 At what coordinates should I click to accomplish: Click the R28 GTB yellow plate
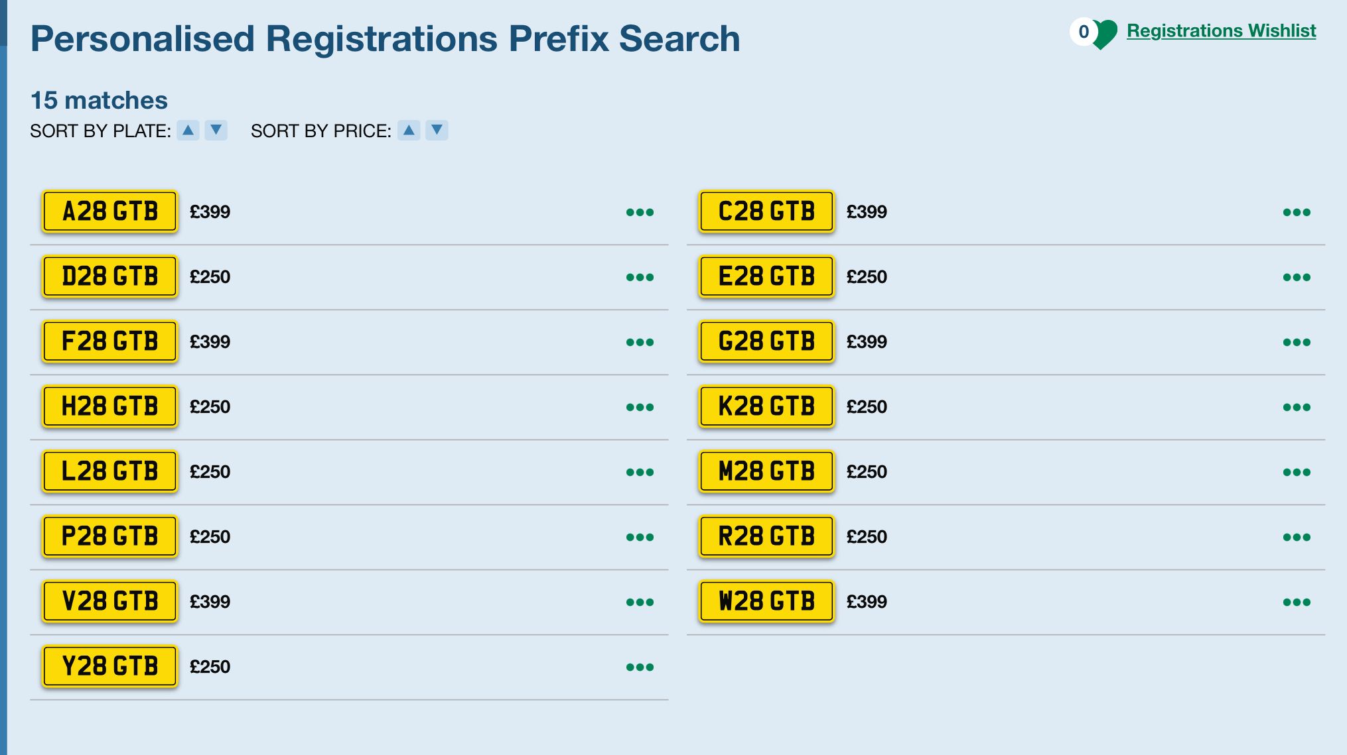tap(766, 536)
